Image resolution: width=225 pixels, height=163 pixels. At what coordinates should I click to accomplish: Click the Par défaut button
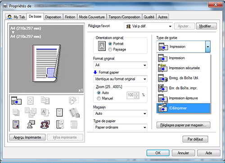point(195,139)
